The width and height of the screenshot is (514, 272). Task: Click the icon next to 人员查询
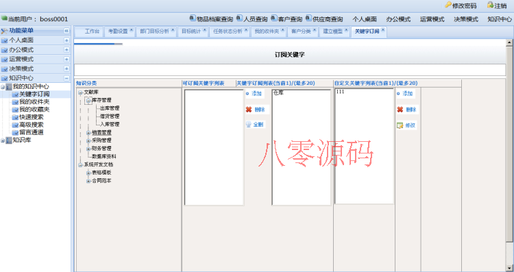pos(240,18)
